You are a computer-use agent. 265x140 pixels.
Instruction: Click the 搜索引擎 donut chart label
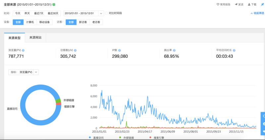pyautogui.click(x=69, y=107)
